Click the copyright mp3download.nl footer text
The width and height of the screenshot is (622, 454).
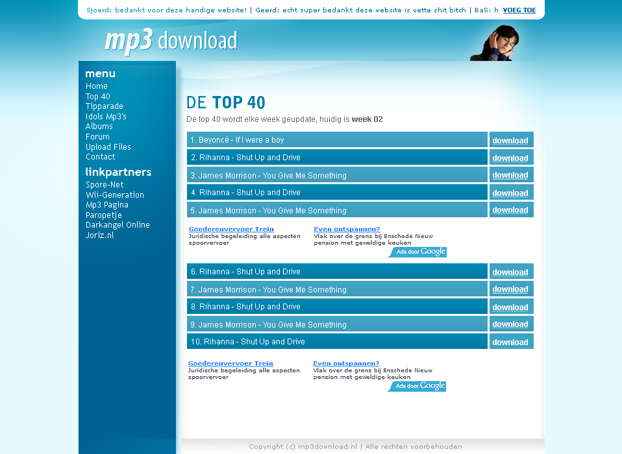pos(355,446)
